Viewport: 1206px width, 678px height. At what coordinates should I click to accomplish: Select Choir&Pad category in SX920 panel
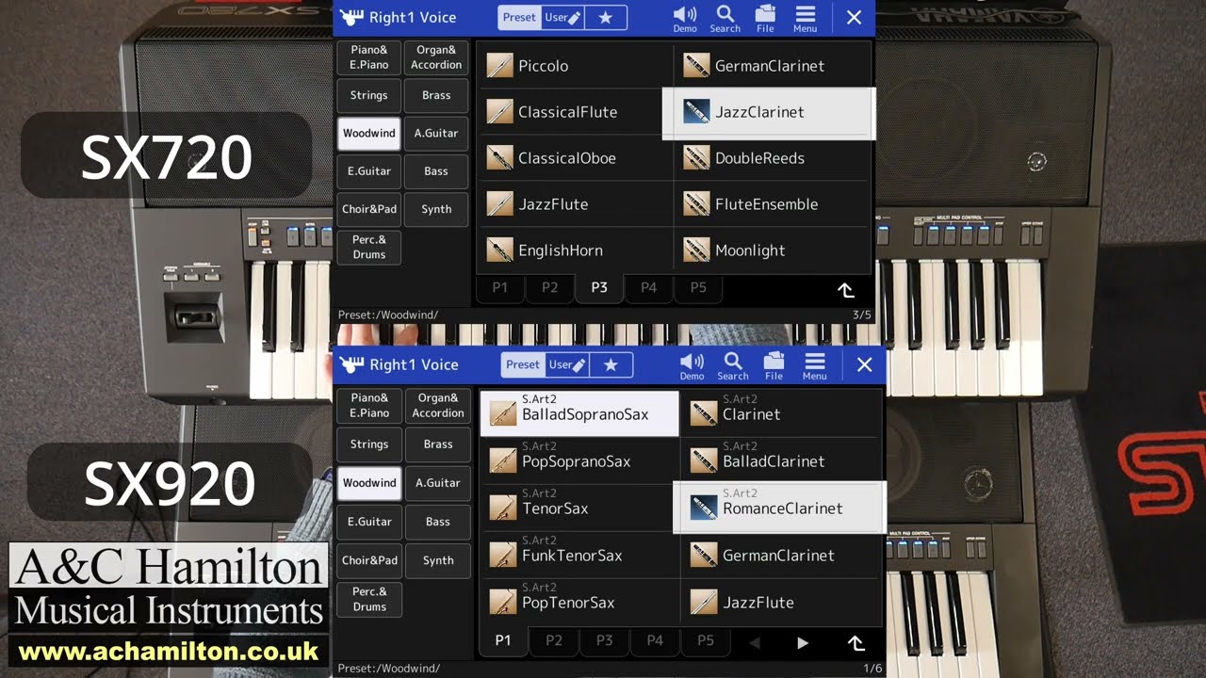[369, 560]
